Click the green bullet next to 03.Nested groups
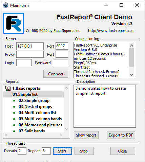The image size is (145, 162). (14, 107)
